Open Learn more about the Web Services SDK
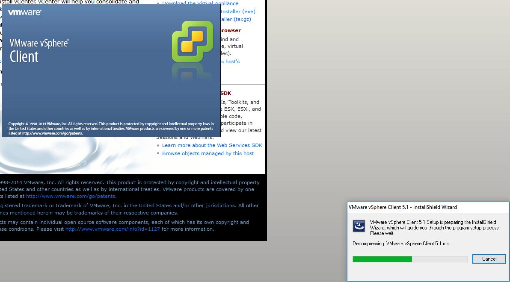 (212, 145)
